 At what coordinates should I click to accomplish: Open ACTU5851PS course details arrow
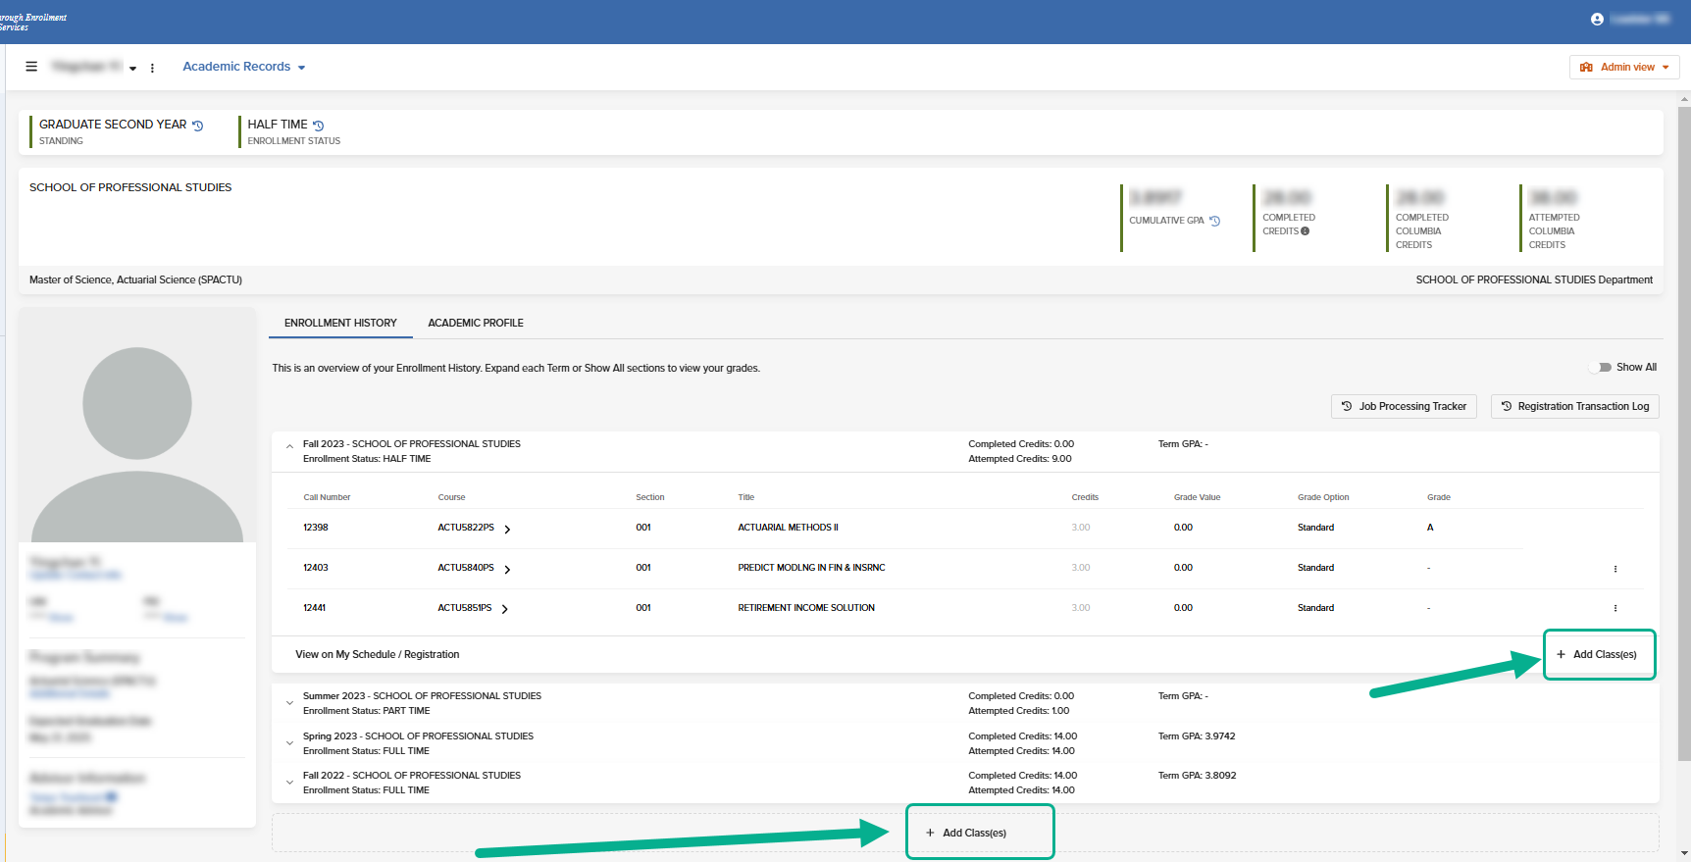(x=505, y=609)
